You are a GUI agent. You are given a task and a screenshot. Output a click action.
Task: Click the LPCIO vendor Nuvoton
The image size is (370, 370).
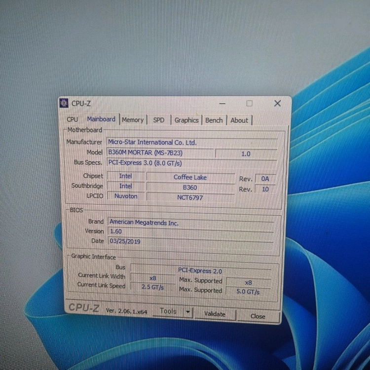point(126,196)
